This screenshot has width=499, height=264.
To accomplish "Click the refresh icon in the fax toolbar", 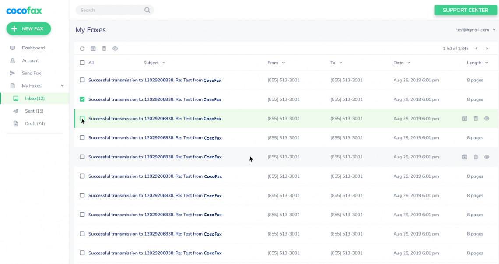I will 82,49.
